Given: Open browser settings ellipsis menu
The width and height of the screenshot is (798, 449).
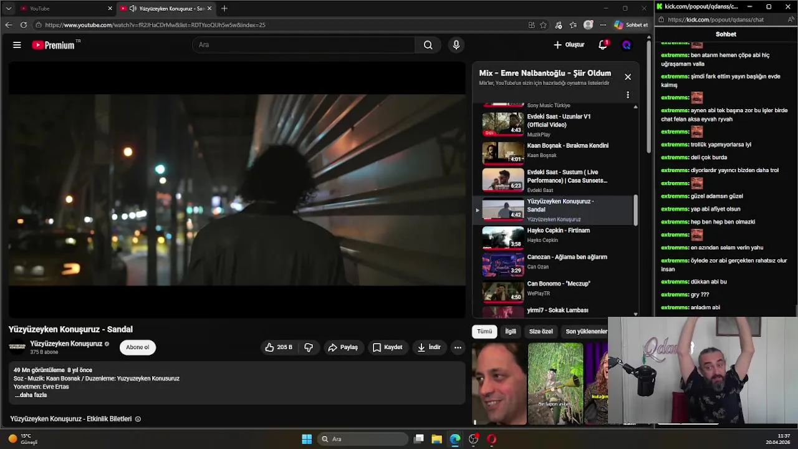Looking at the screenshot, I should click(x=603, y=25).
